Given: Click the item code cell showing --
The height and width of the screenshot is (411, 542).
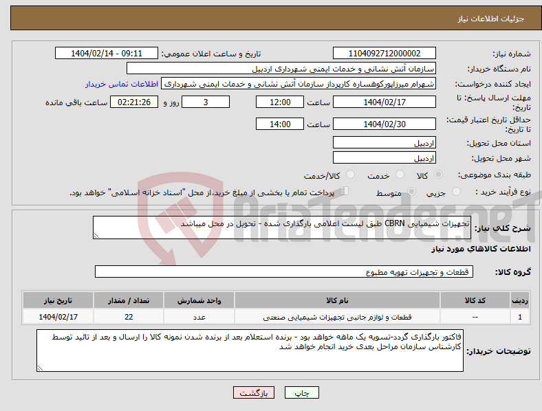Looking at the screenshot, I should click(475, 317).
